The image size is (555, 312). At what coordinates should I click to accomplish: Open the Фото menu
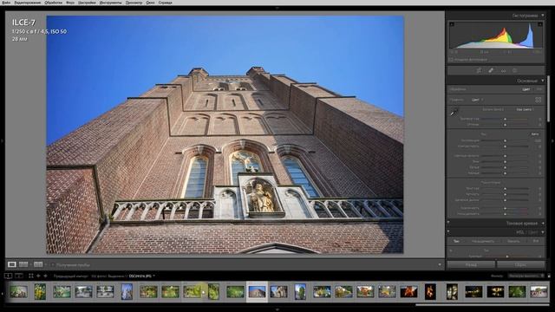click(70, 3)
